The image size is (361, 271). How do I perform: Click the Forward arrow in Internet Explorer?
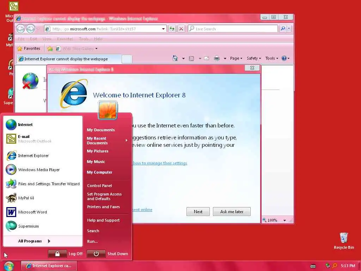pyautogui.click(x=31, y=29)
